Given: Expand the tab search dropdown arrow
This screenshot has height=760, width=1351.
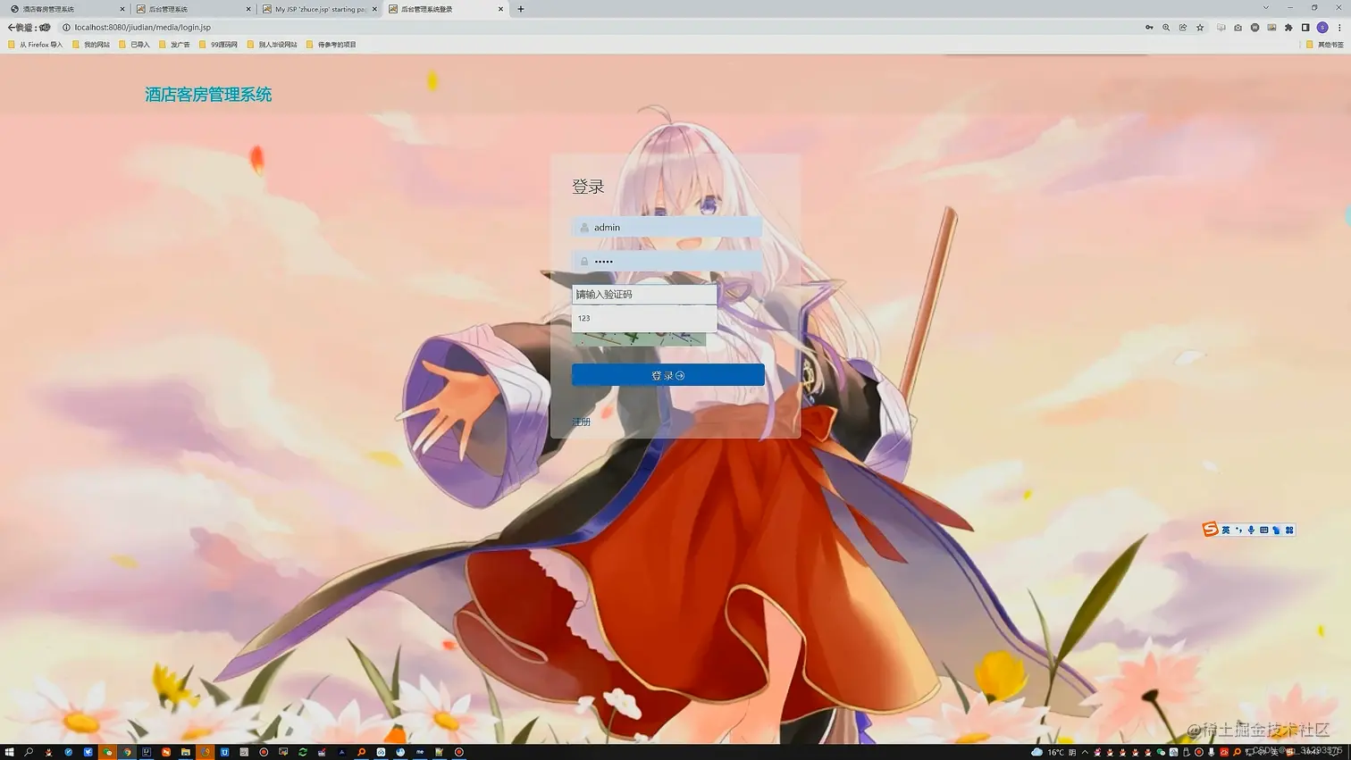Looking at the screenshot, I should pyautogui.click(x=1265, y=8).
